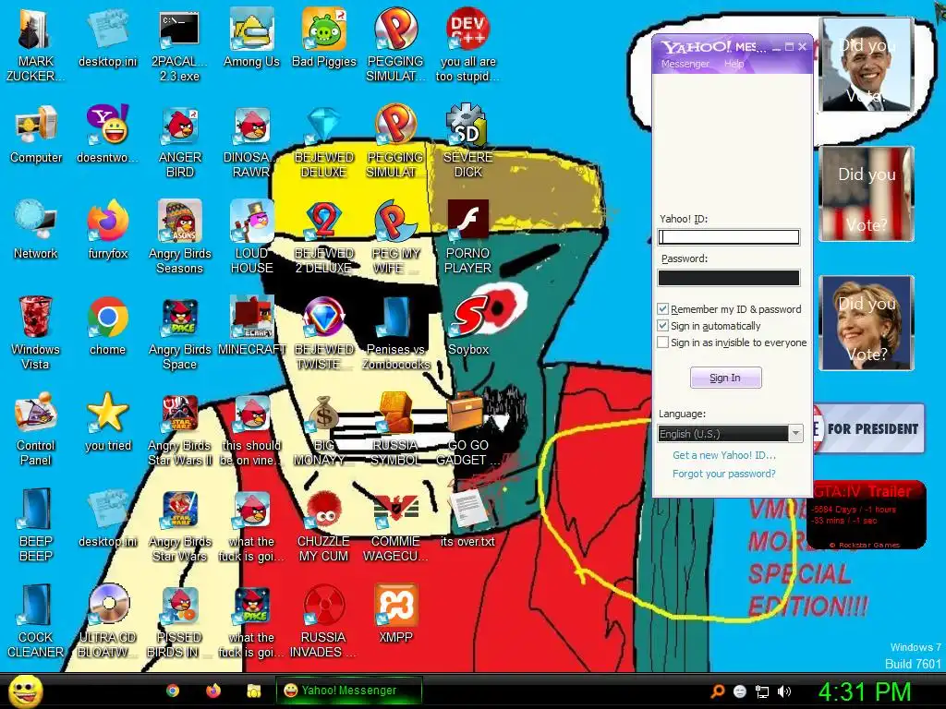Open the Computer desktop icon
The height and width of the screenshot is (709, 946).
coord(36,135)
